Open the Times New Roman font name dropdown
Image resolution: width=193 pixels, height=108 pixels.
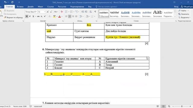(36, 12)
